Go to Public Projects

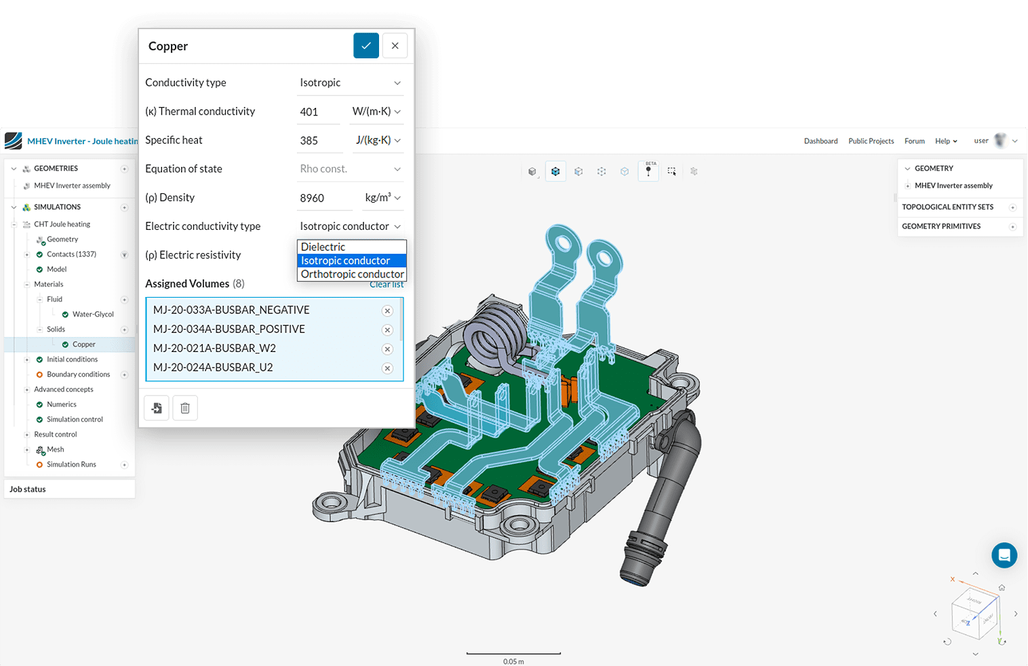pos(871,141)
